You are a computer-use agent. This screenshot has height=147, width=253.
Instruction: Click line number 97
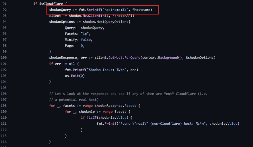click(x=4, y=39)
